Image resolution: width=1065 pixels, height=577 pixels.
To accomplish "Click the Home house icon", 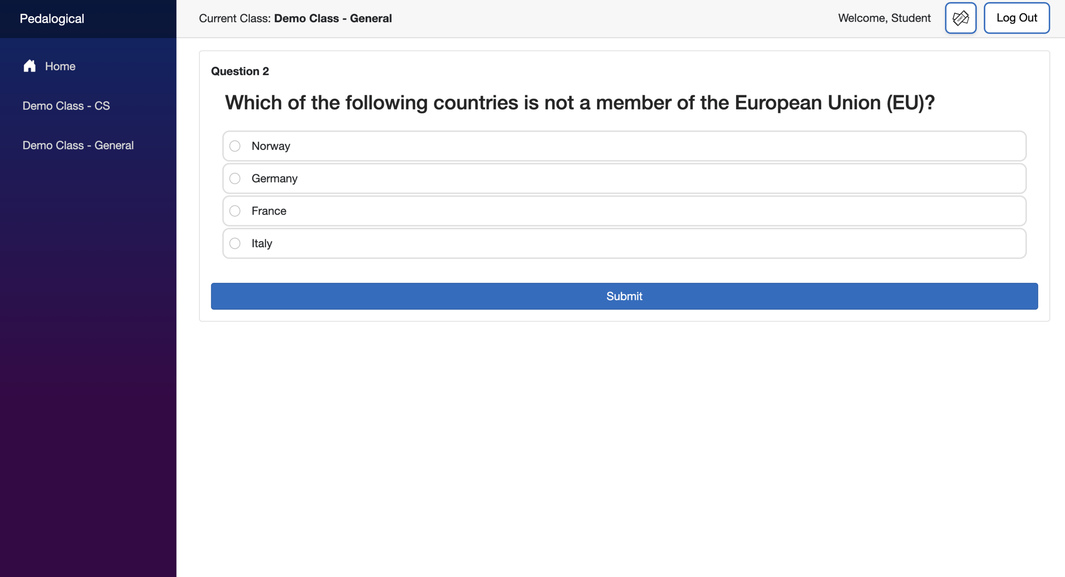I will (x=30, y=66).
